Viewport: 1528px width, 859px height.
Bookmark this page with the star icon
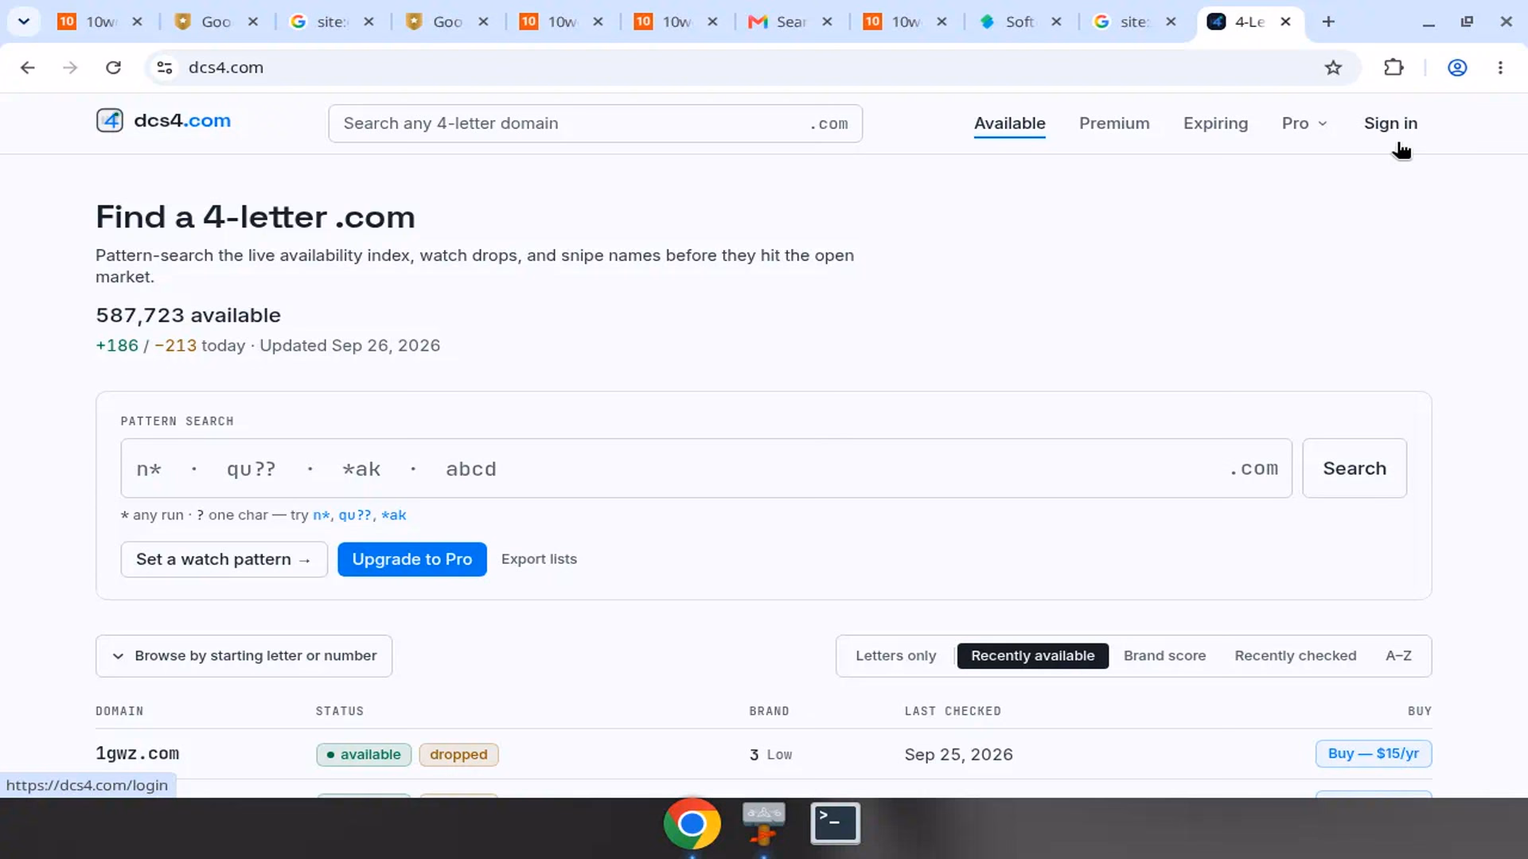[1333, 68]
